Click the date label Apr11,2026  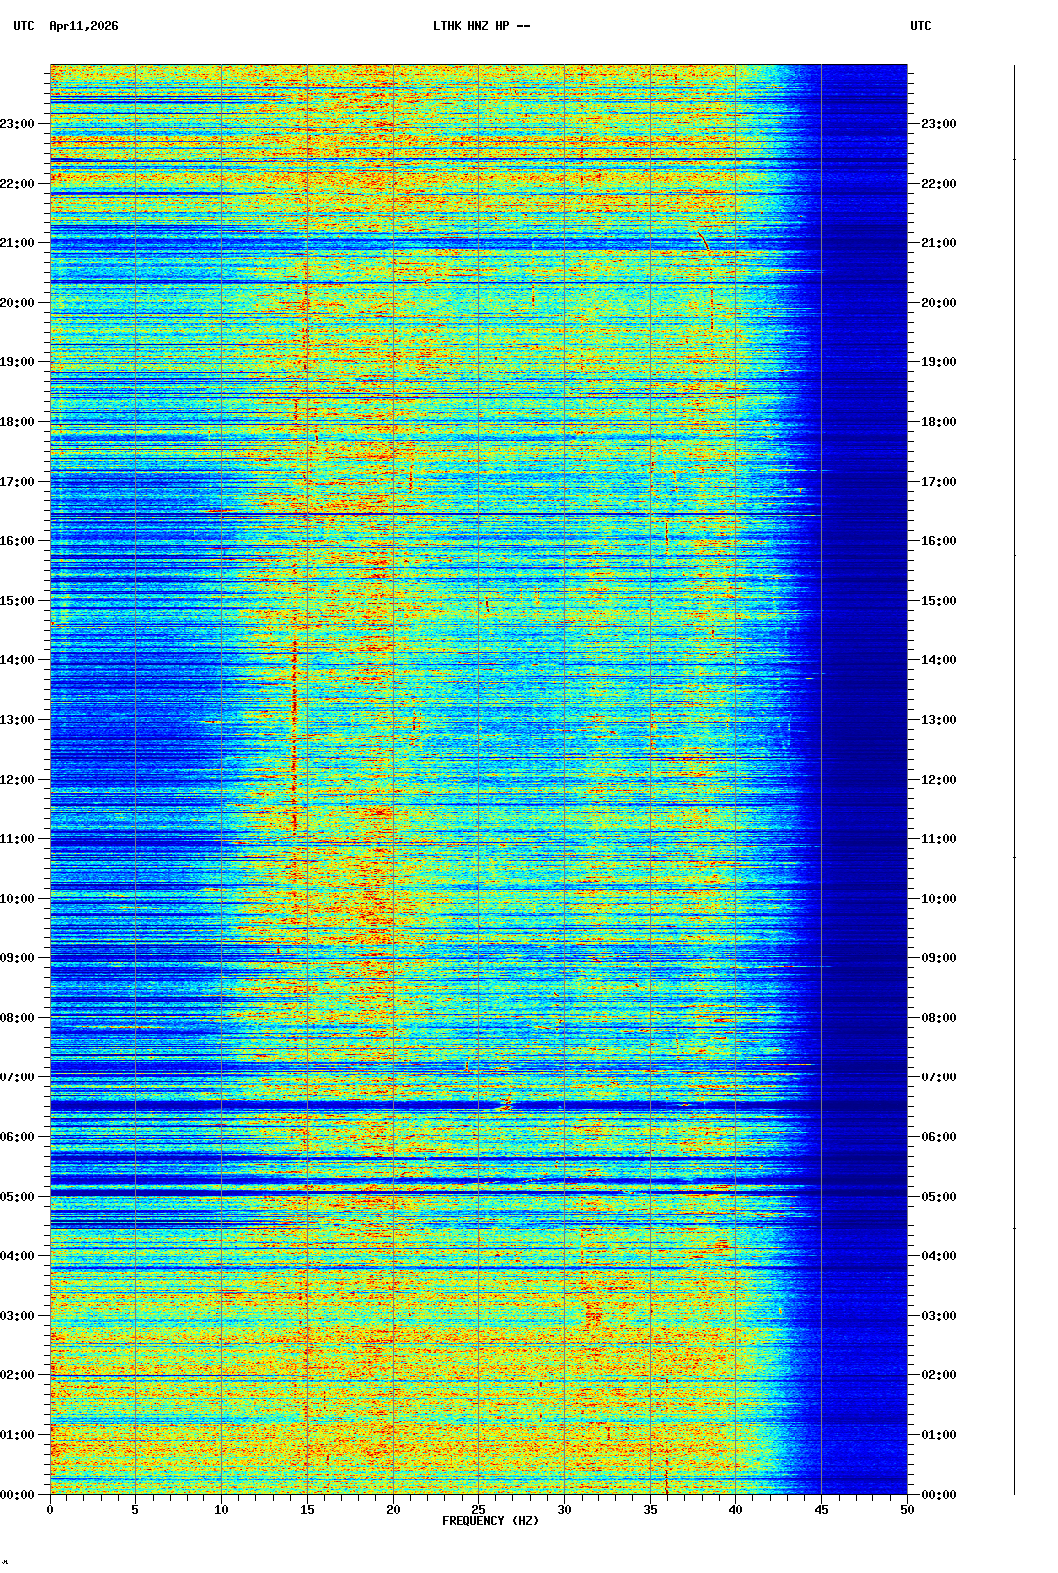pos(83,26)
